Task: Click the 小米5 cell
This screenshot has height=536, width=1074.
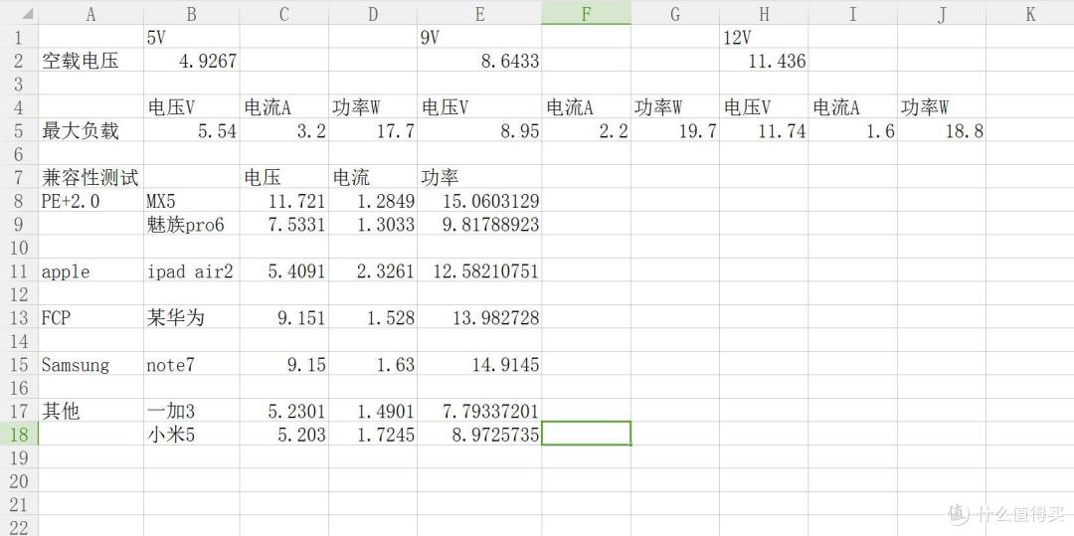Action: (192, 434)
